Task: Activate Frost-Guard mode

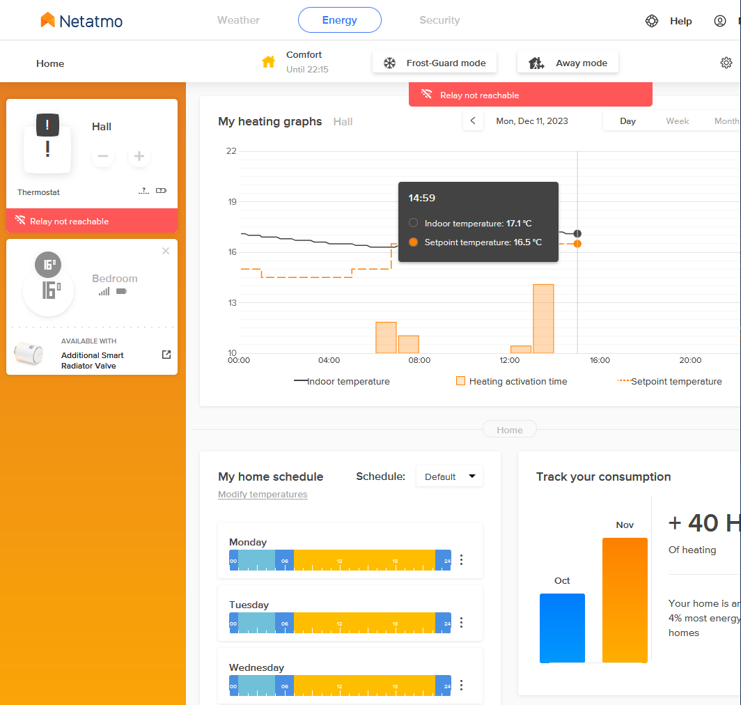Action: point(435,63)
